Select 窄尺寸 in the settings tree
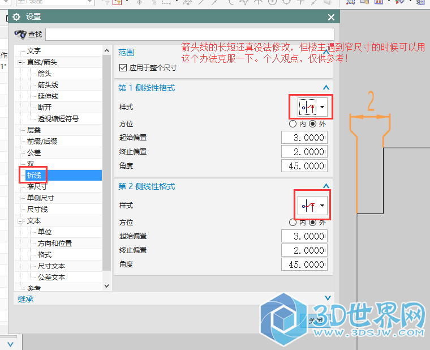This screenshot has width=430, height=350. click(x=37, y=187)
